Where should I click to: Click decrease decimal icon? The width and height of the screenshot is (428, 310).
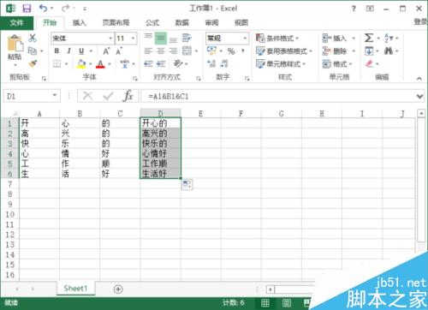click(x=224, y=63)
